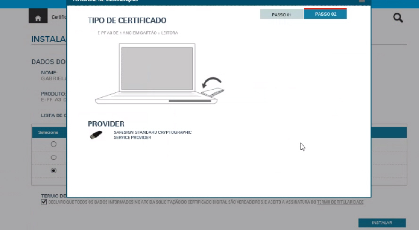The height and width of the screenshot is (230, 419).
Task: Click the Selecione column header
Action: pyautogui.click(x=49, y=132)
